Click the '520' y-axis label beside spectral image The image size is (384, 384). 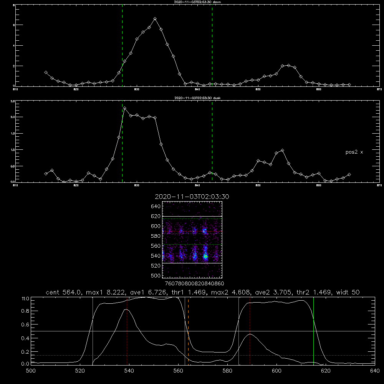(156, 266)
